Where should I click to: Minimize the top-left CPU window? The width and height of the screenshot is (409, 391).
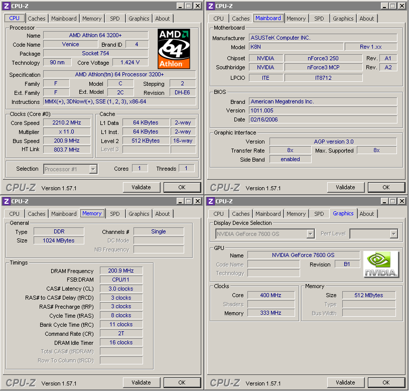pos(180,6)
